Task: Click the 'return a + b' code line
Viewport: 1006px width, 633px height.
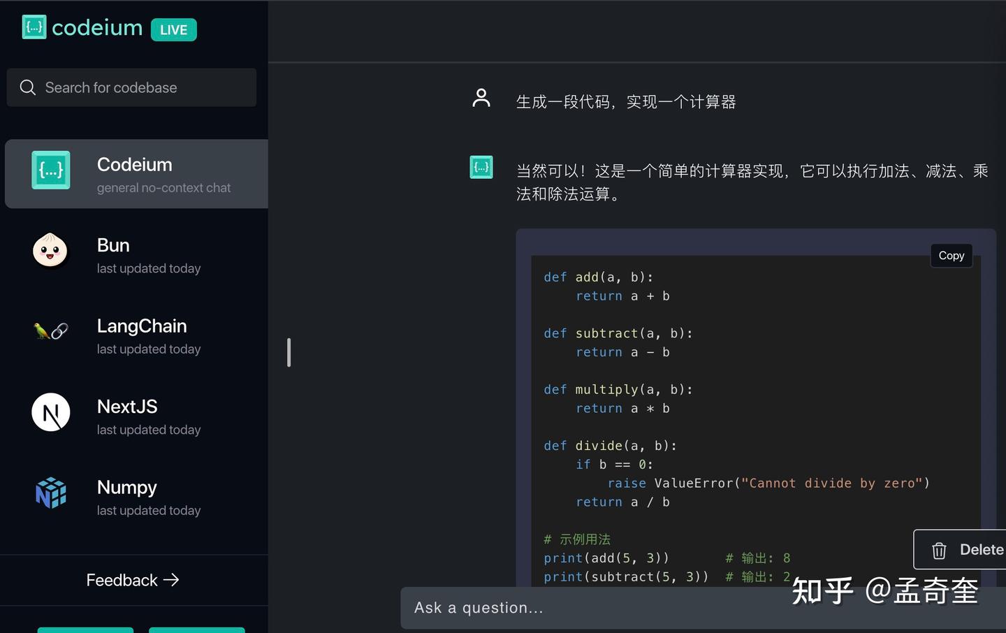Action: (x=622, y=296)
